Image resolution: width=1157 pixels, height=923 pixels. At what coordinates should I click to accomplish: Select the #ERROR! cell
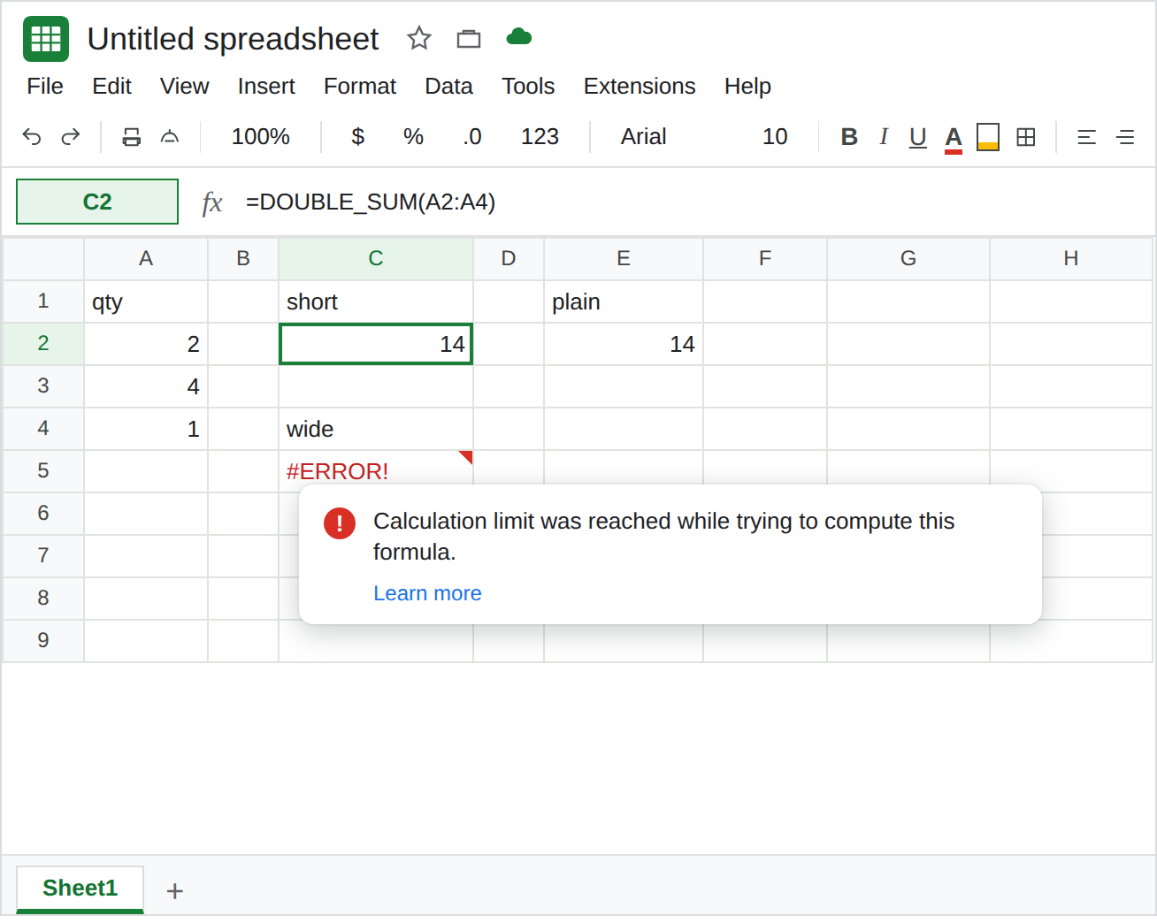tap(376, 471)
